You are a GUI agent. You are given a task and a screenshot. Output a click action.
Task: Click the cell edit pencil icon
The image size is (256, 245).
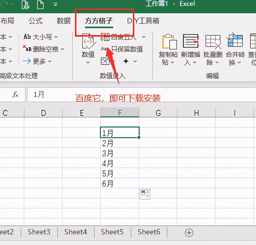[105, 61]
